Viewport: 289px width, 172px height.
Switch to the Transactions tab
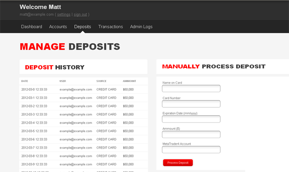tap(111, 27)
